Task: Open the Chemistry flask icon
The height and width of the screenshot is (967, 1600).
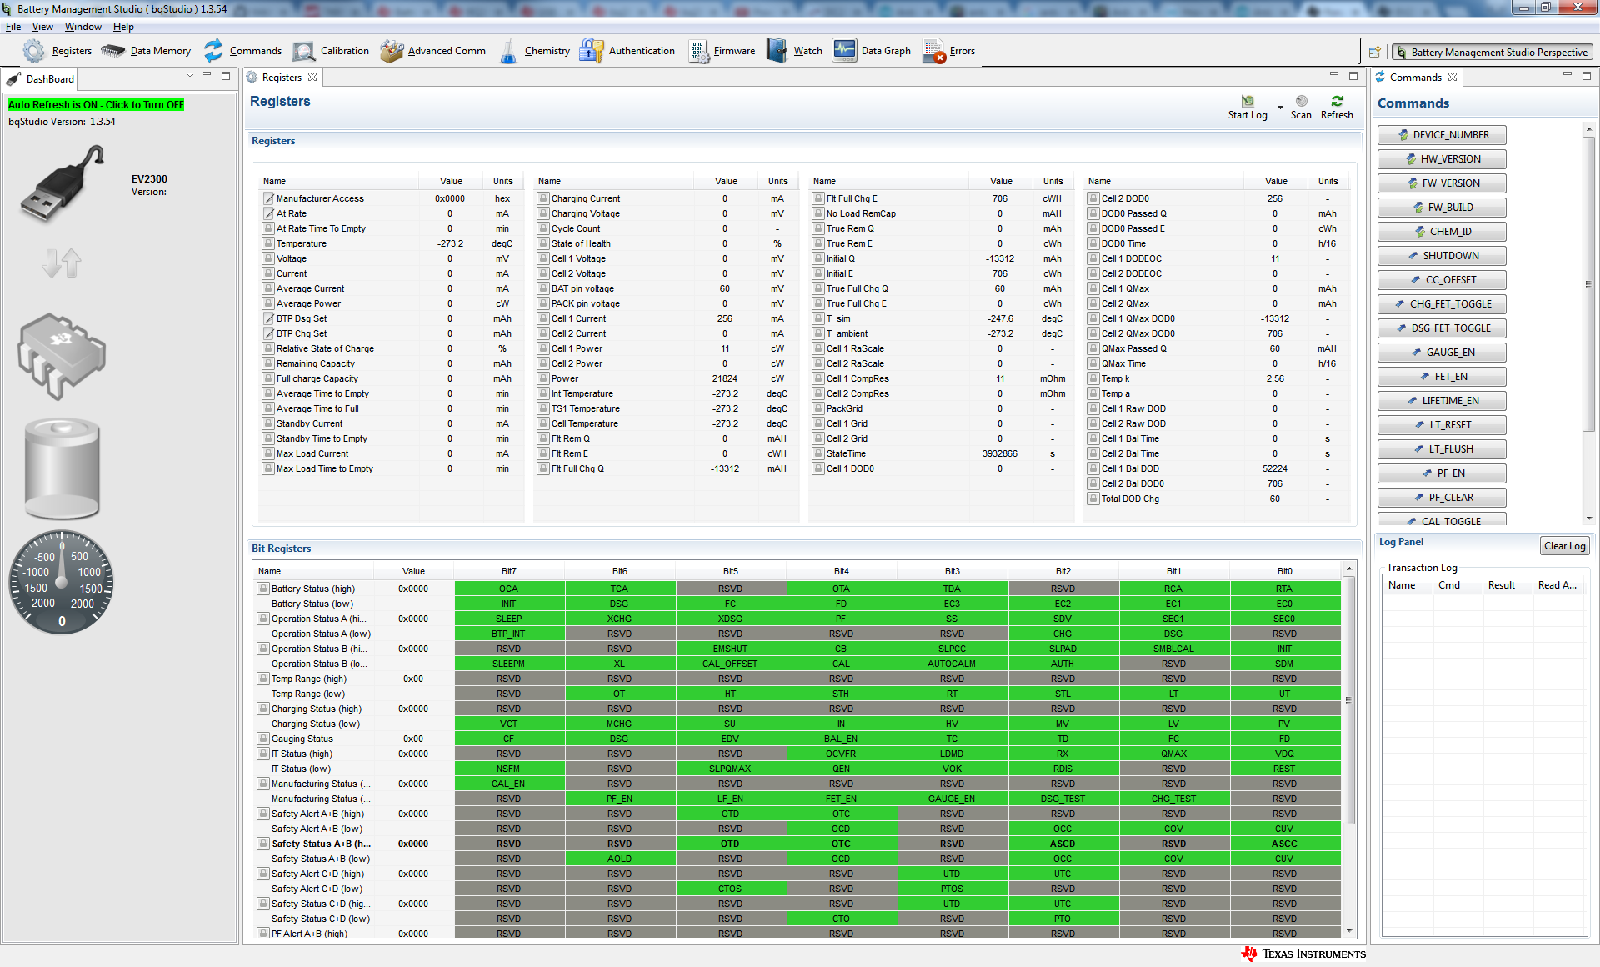Action: 508,51
